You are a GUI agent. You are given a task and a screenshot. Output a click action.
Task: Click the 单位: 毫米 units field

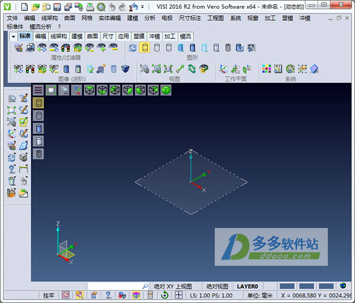260,295
